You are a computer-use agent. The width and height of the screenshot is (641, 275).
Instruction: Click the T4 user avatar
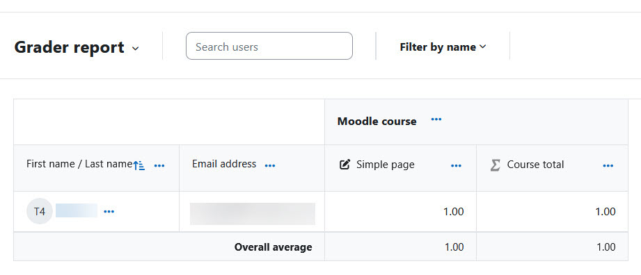click(40, 211)
